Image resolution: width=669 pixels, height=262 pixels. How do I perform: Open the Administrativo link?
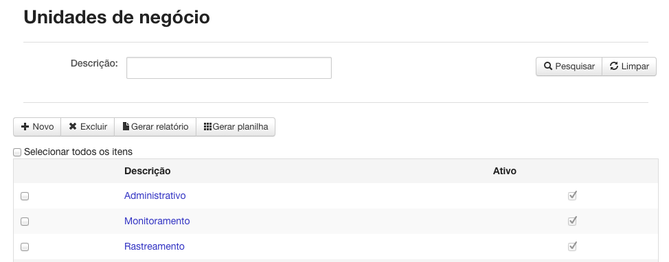155,195
